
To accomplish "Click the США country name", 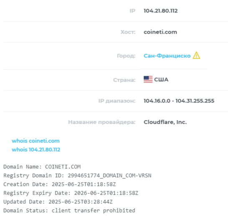I will (x=161, y=80).
